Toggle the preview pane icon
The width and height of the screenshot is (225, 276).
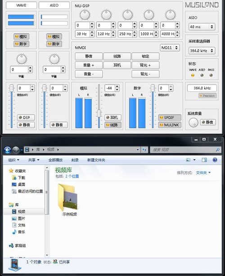click(x=204, y=160)
